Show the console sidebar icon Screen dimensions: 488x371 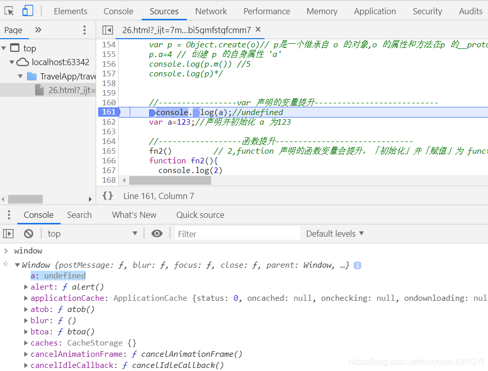(9, 234)
